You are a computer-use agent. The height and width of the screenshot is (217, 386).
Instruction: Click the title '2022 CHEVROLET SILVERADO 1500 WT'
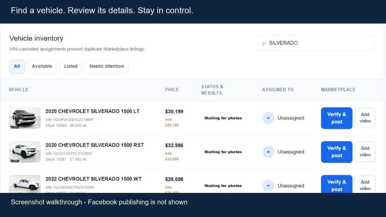(x=94, y=179)
